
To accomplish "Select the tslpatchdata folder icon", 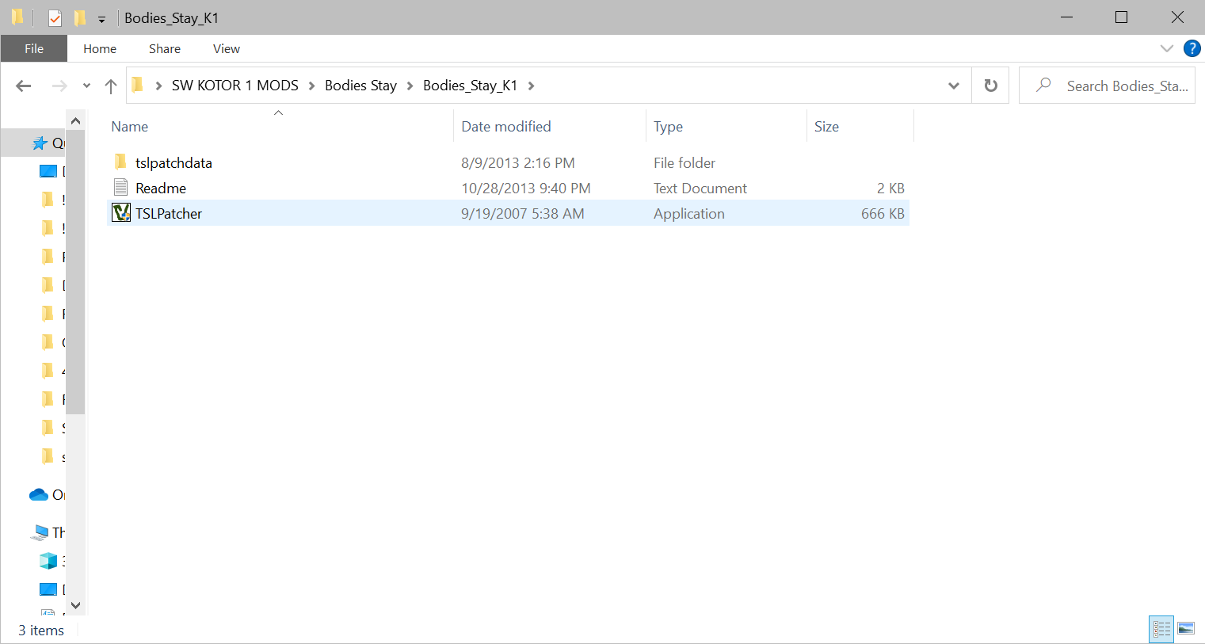I will (x=120, y=162).
